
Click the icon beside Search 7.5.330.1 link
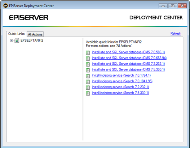(x=88, y=93)
